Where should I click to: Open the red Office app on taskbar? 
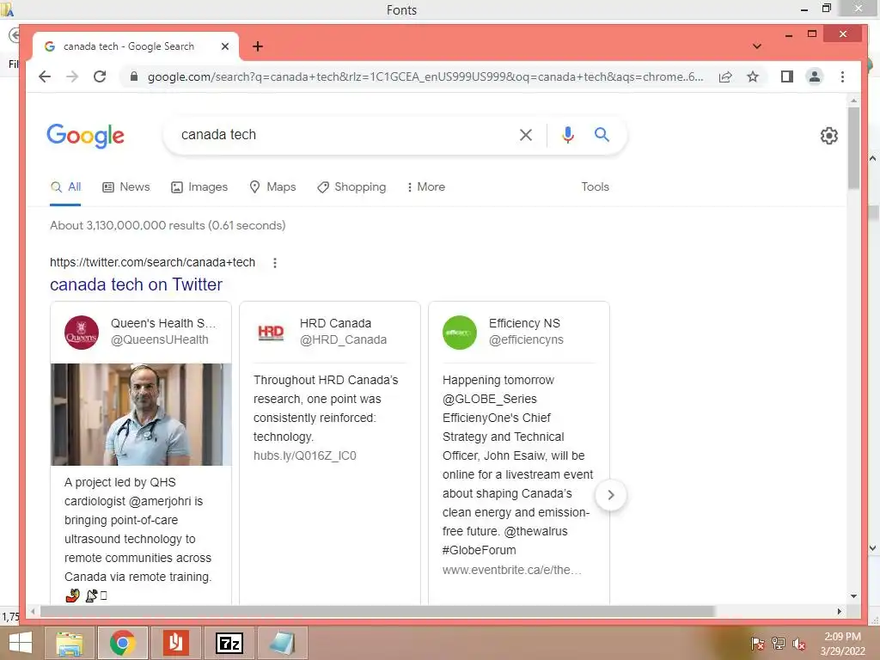[175, 643]
